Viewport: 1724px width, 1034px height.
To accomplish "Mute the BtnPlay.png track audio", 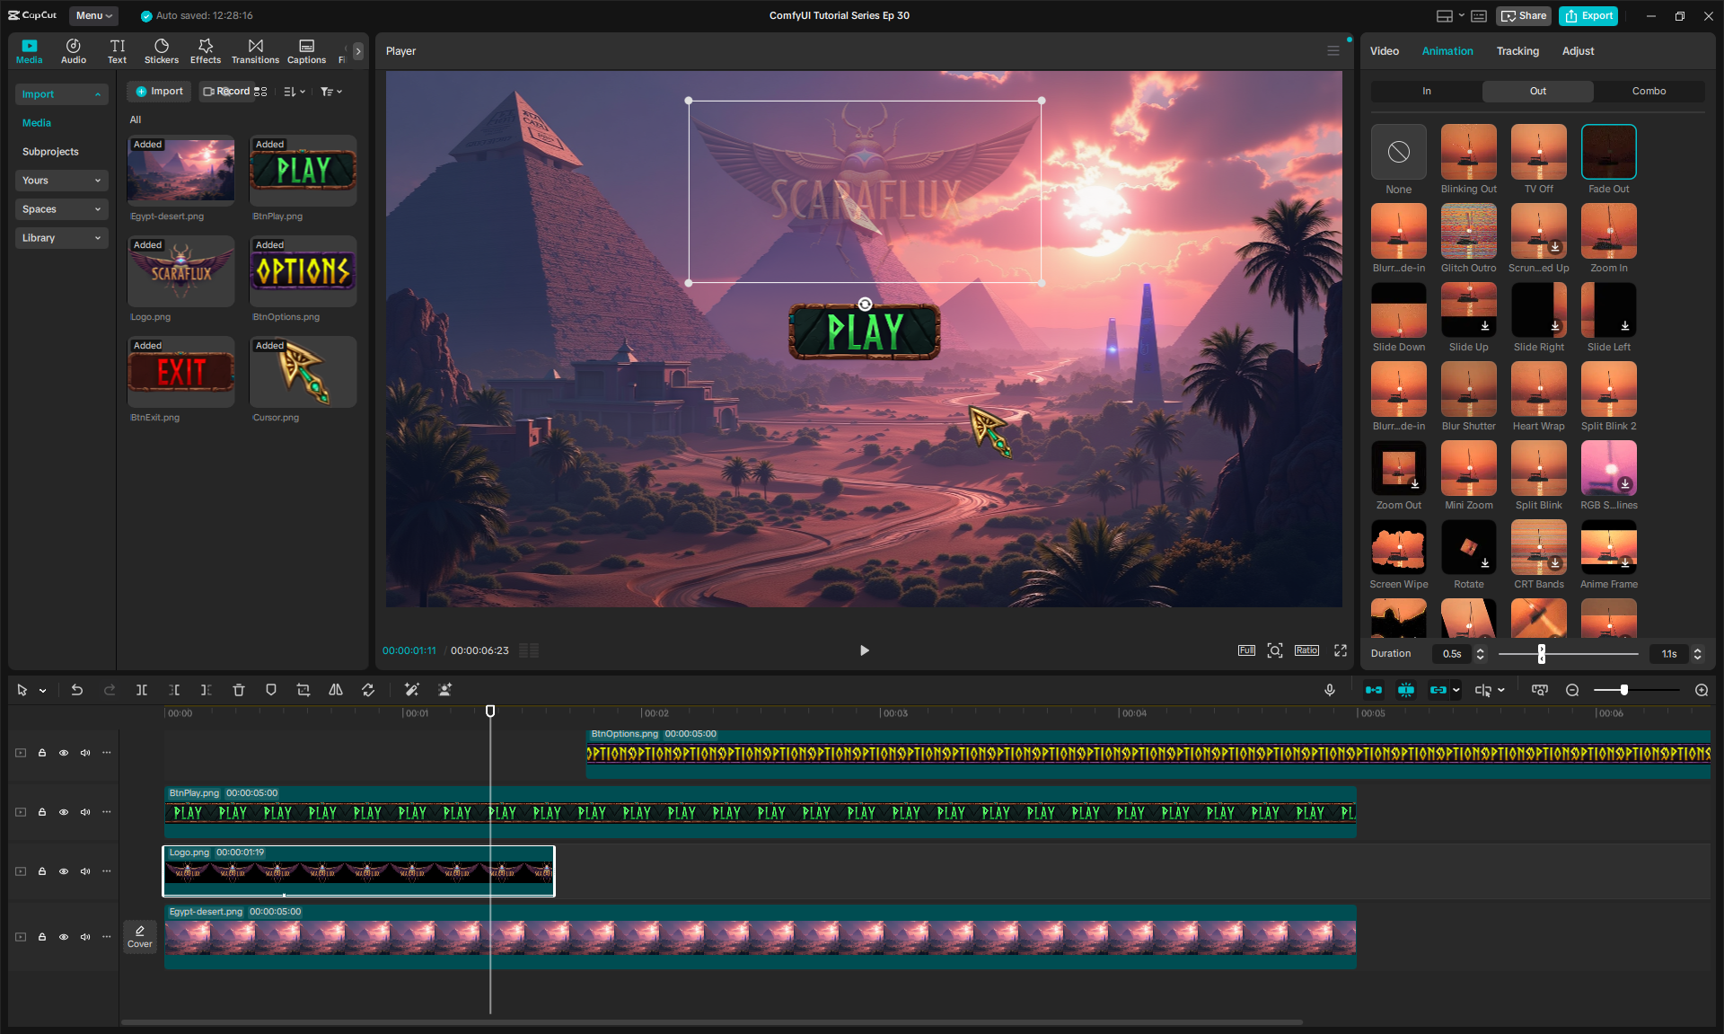I will pos(85,812).
